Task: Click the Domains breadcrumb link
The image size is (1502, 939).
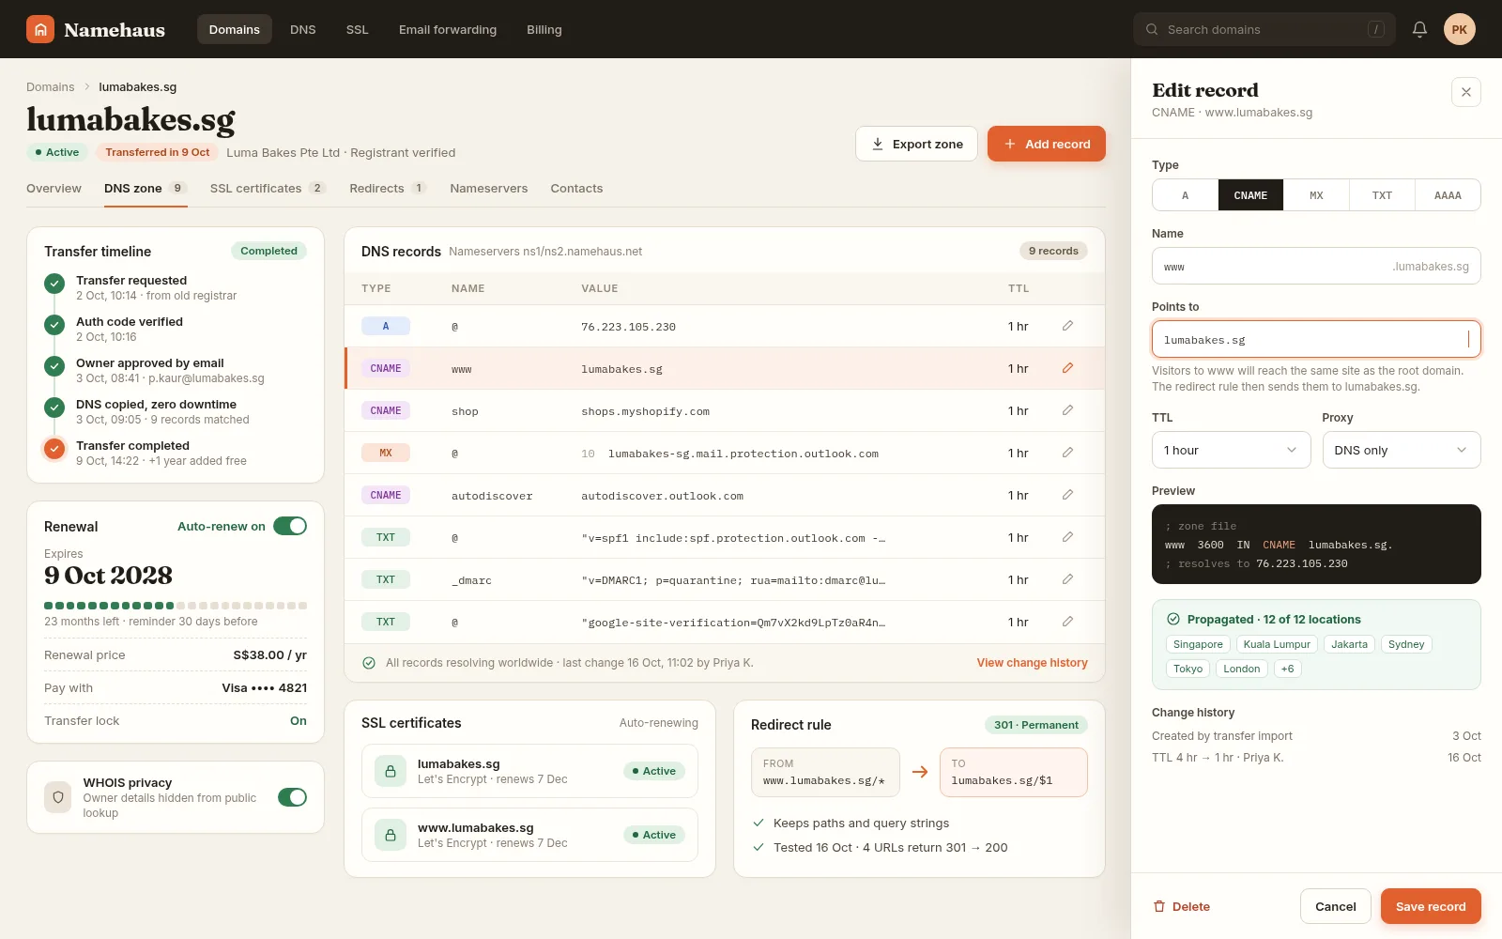Action: (50, 86)
